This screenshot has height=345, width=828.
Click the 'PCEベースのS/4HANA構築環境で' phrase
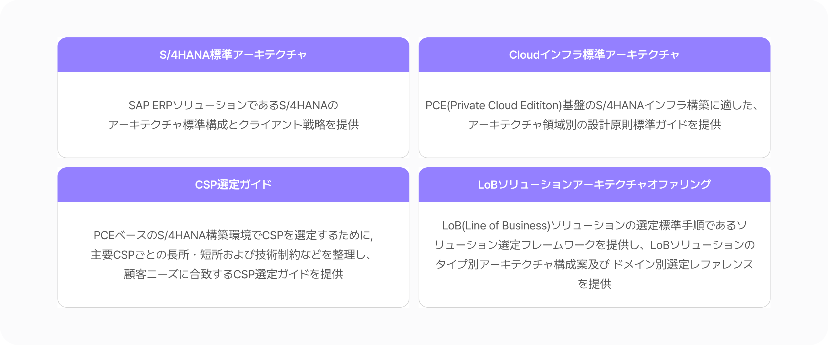[177, 235]
